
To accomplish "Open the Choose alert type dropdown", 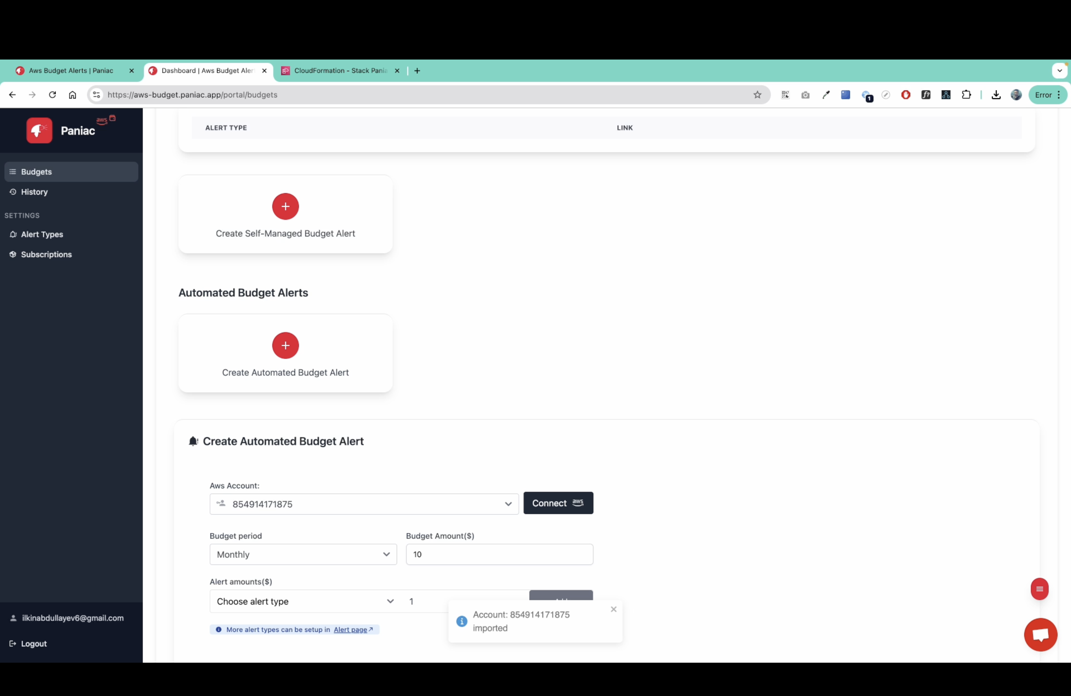I will point(305,601).
